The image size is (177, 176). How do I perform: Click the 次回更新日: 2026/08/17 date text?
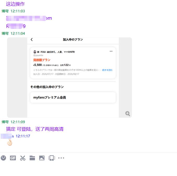pyautogui.click(x=67, y=74)
